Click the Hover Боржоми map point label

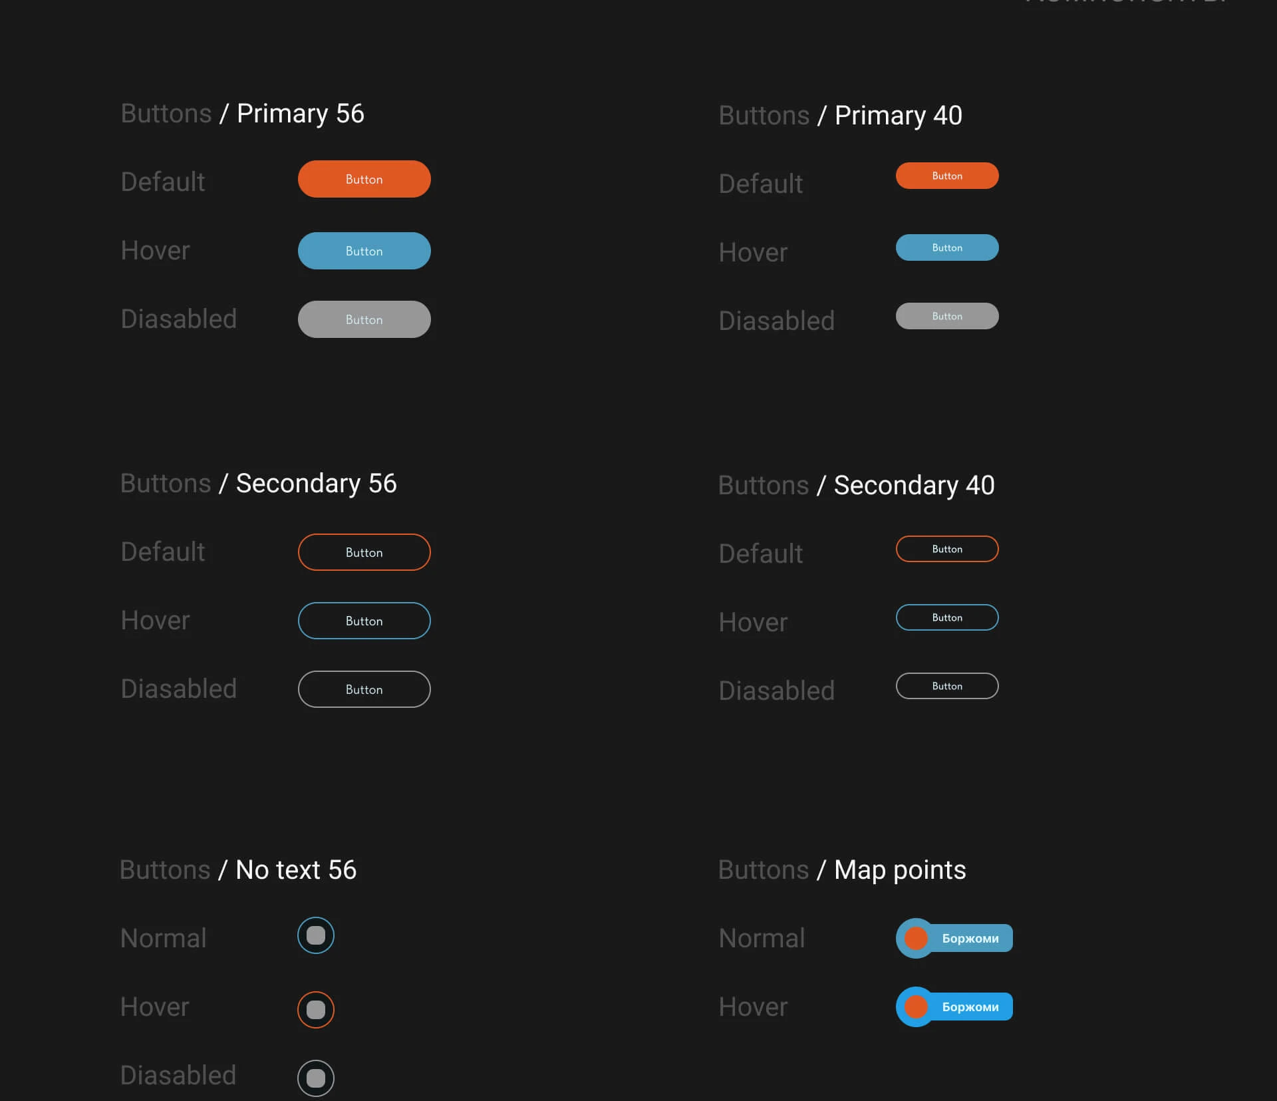point(970,1007)
